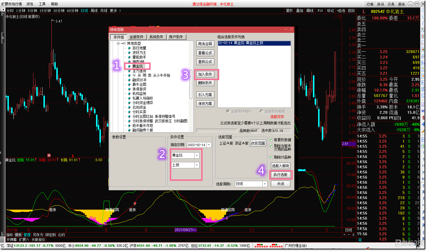427x251 pixels.
Task: Select the 22-02-14 黄金坑 condition list entry
Action: pyautogui.click(x=254, y=43)
